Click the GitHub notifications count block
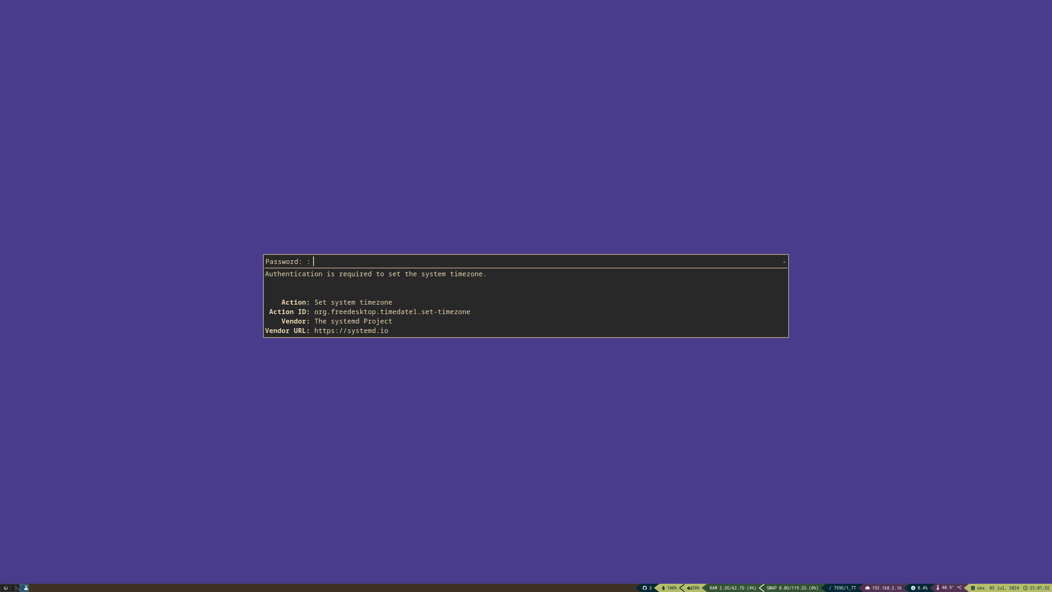Image resolution: width=1052 pixels, height=592 pixels. (647, 588)
